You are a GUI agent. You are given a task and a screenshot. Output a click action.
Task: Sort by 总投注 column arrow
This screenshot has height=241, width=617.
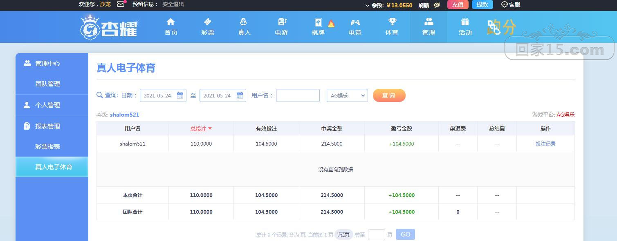coord(210,128)
